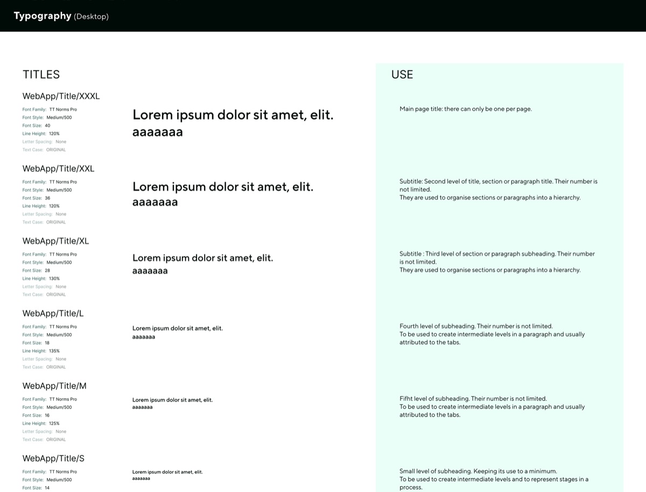Click the 'Fifht level of subheading' description
Viewport: 646px width, 492px height.
pos(492,407)
